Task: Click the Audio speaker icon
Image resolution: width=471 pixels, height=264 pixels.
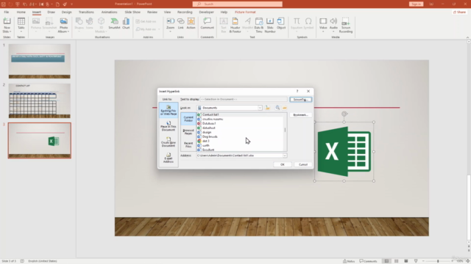Action: [x=333, y=24]
